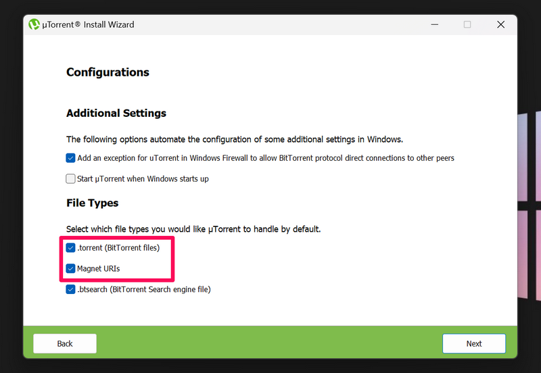Minimize the Install Wizard window
Viewport: 541px width, 373px height.
click(x=433, y=24)
